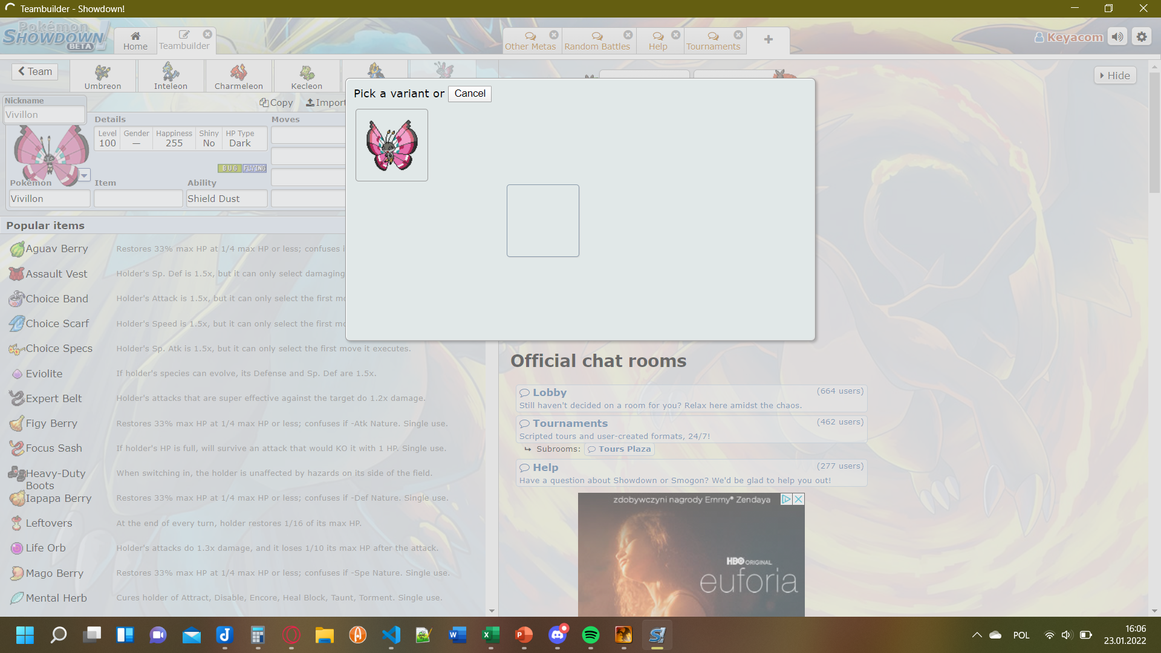Select the Kecleon team slot icon
The image size is (1161, 653).
(307, 76)
